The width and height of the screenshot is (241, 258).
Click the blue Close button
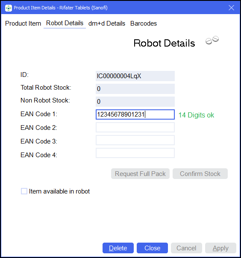pos(152,248)
